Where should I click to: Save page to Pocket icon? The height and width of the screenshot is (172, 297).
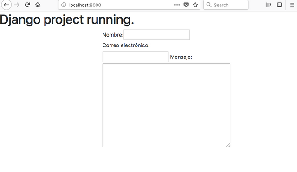click(x=186, y=5)
